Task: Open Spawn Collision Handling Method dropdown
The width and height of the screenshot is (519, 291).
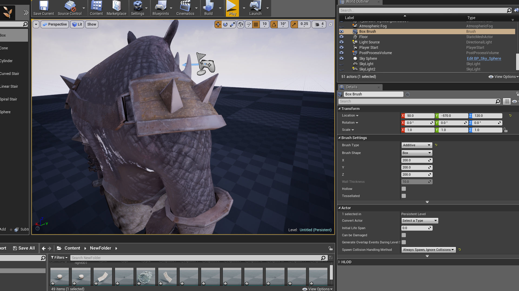Action: [x=428, y=250]
